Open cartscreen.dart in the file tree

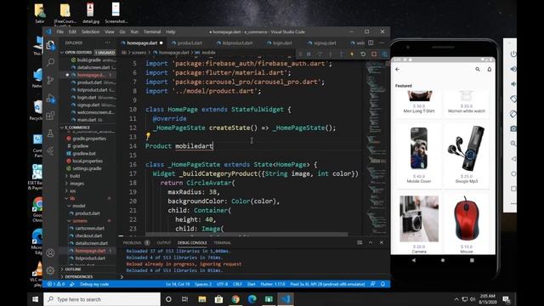click(x=90, y=229)
